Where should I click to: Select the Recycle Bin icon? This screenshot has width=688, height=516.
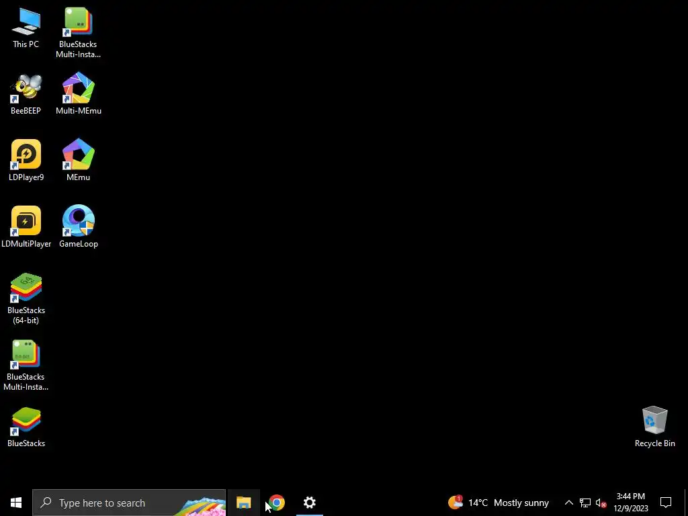point(654,427)
